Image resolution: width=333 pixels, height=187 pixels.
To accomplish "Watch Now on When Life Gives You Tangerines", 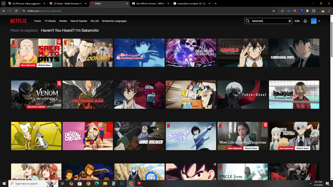I will point(251,148).
